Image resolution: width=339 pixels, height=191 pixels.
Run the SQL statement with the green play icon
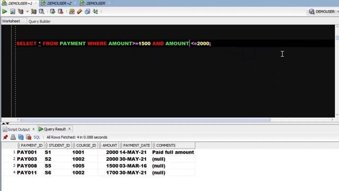4,12
